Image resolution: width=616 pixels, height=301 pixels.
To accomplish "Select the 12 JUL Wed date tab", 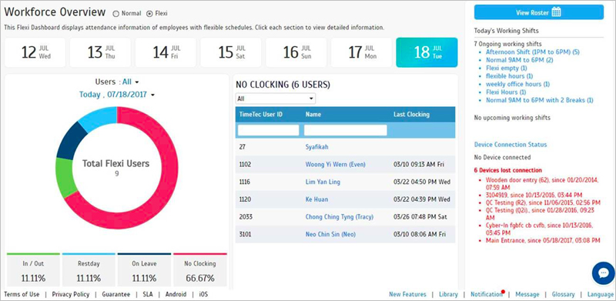I will (35, 52).
